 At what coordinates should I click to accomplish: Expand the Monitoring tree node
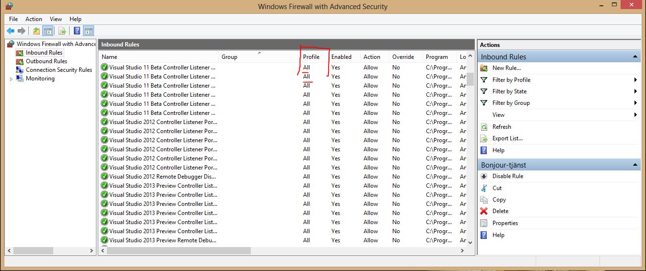coord(12,79)
